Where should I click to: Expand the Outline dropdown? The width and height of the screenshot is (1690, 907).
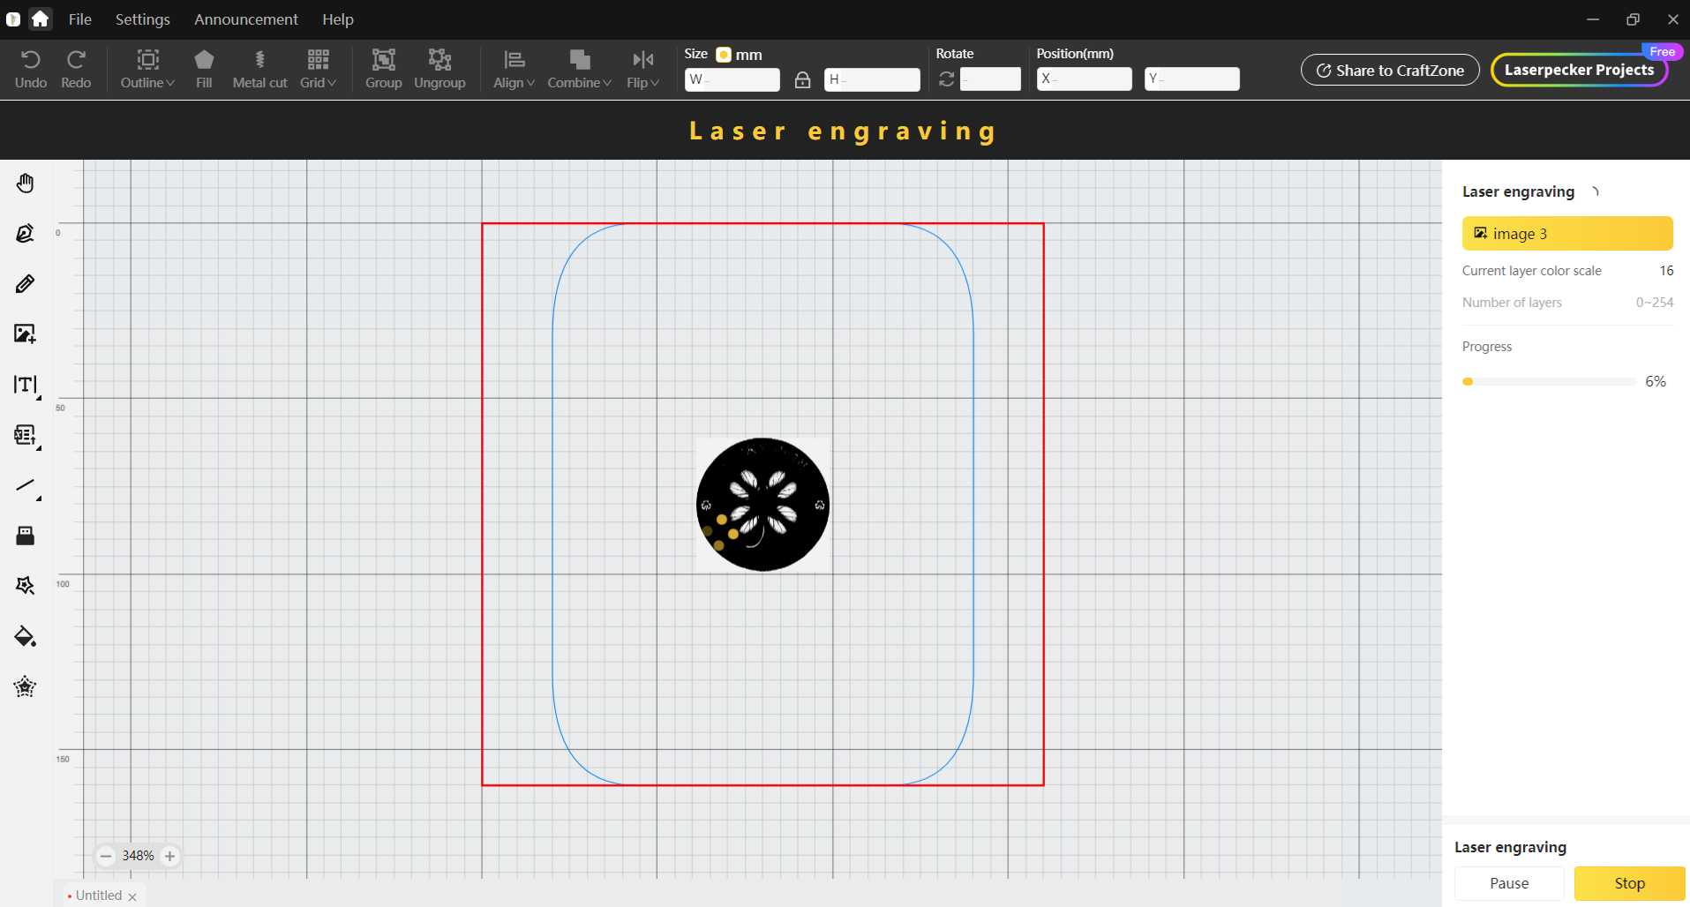147,70
